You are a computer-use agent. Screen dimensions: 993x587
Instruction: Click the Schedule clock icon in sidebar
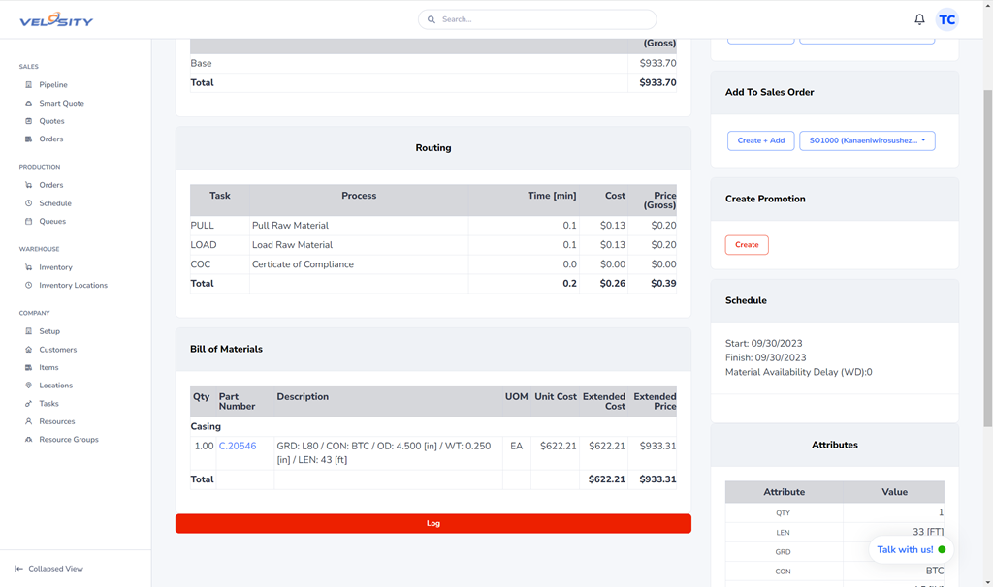coord(29,203)
